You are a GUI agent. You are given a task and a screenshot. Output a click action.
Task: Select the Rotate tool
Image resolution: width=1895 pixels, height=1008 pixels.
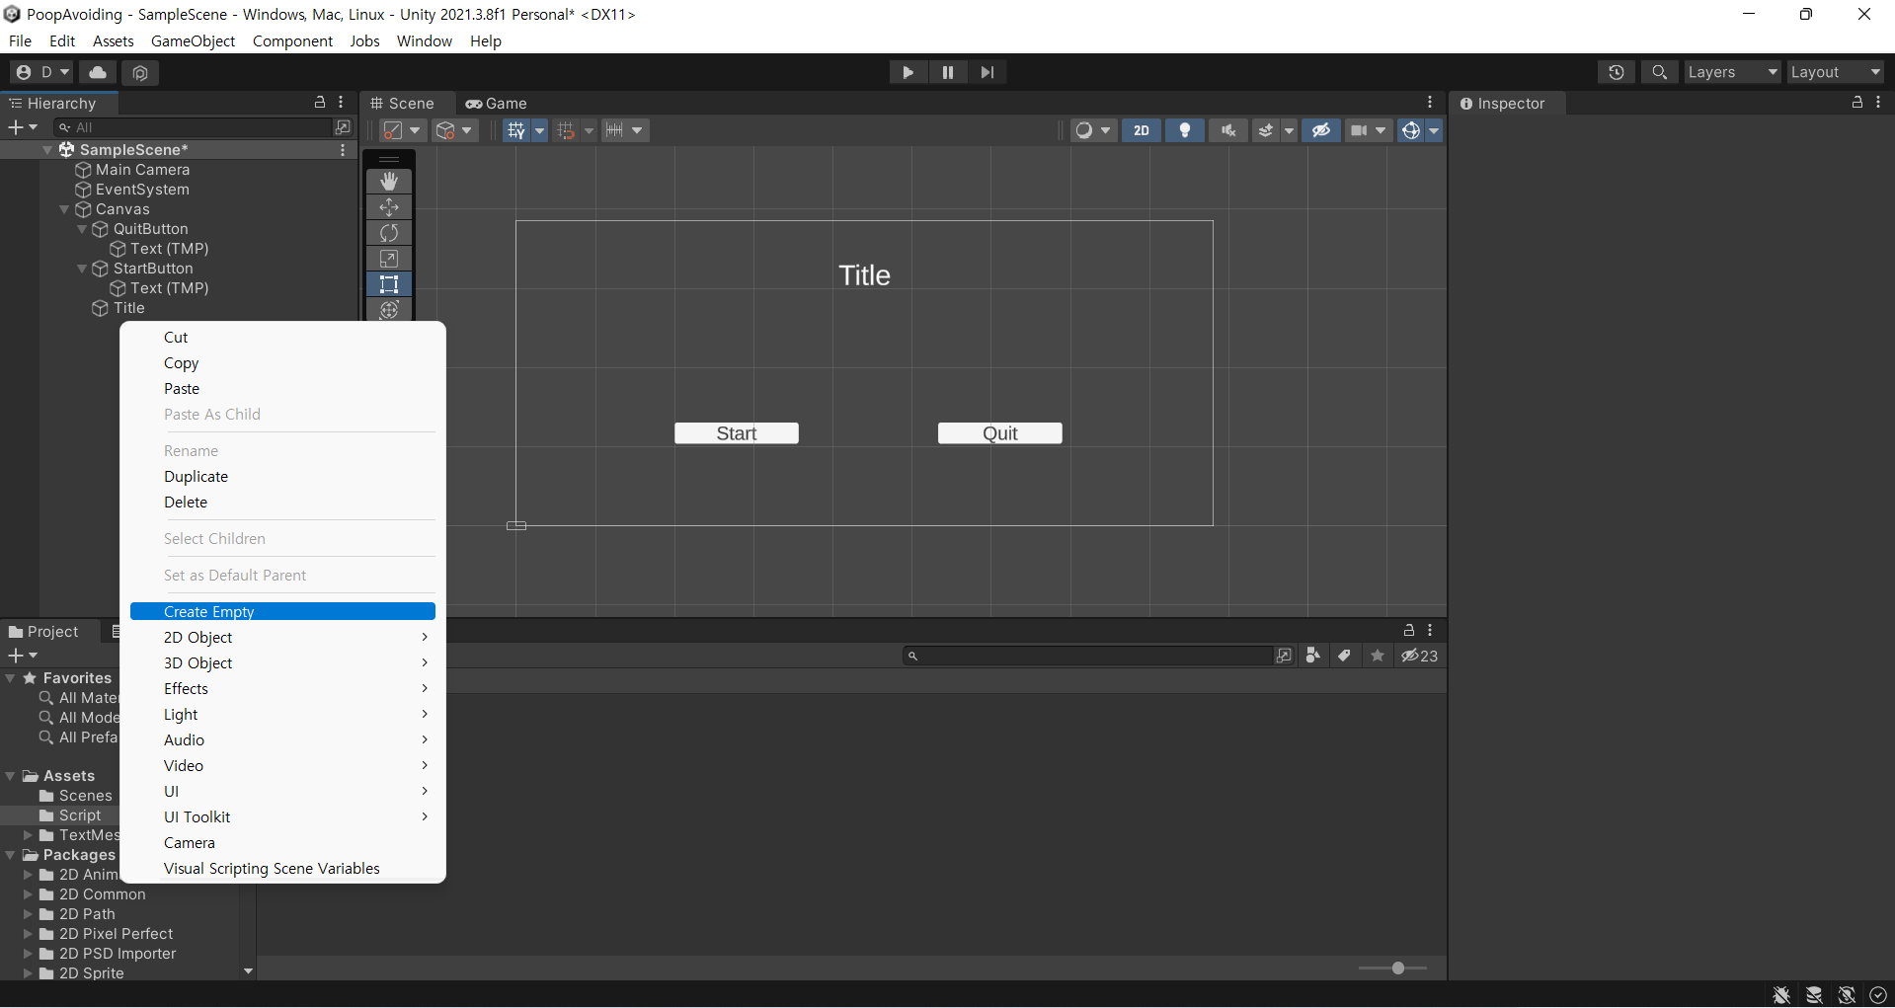389,233
